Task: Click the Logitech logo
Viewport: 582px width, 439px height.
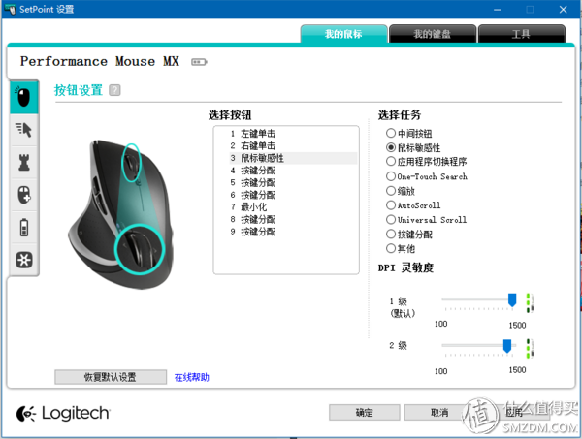Action: pyautogui.click(x=63, y=413)
